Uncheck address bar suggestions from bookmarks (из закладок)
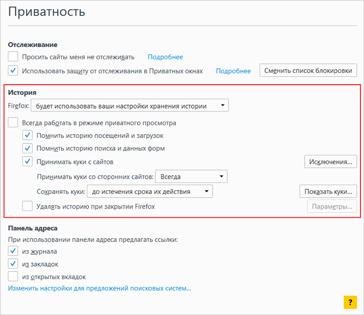The image size is (364, 315). tap(13, 264)
